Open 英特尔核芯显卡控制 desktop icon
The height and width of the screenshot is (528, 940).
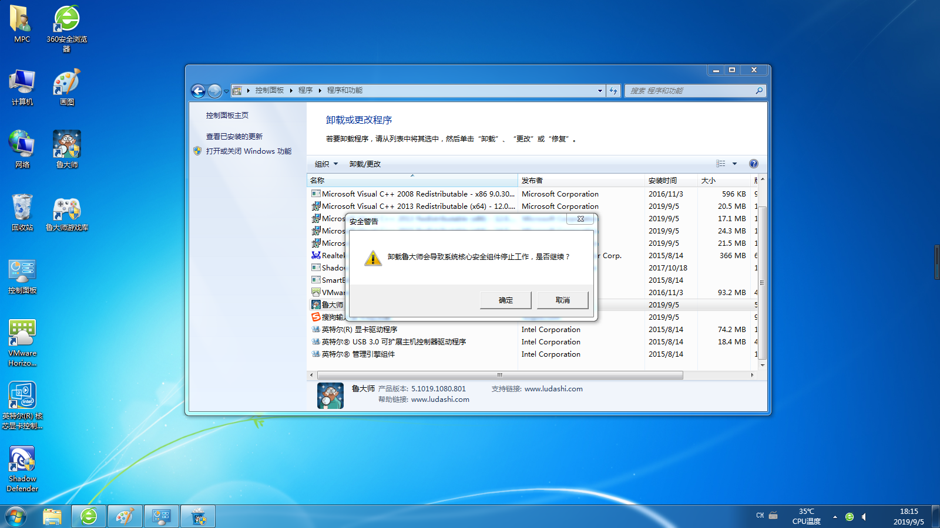[x=22, y=405]
